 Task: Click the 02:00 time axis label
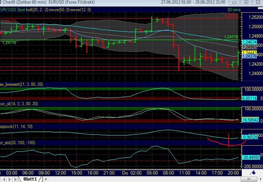coord(136,173)
